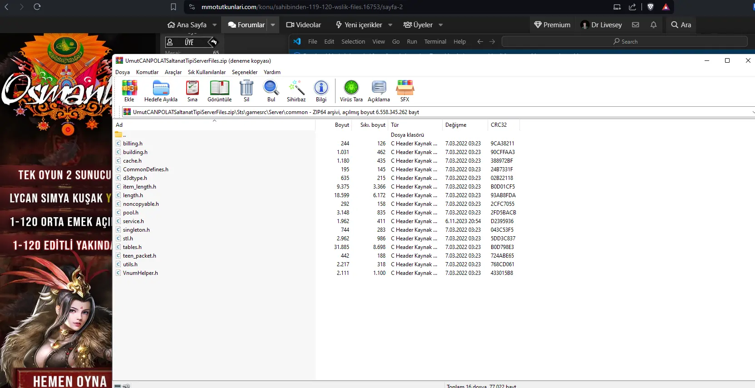Screen dimensions: 755x388
Task: Click the Bul find magnifier icon
Action: click(x=271, y=88)
